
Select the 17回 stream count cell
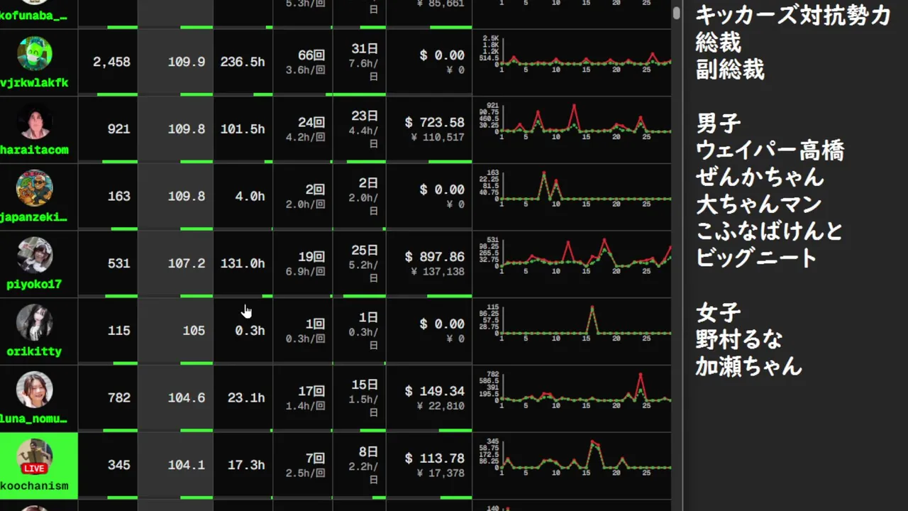[x=303, y=397]
